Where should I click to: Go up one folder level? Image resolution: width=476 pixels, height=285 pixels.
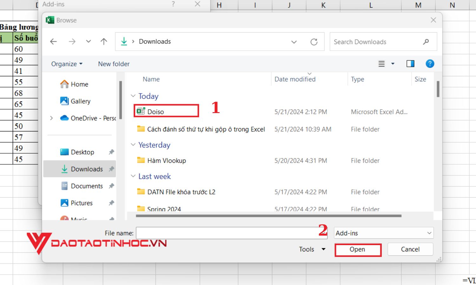pos(104,41)
